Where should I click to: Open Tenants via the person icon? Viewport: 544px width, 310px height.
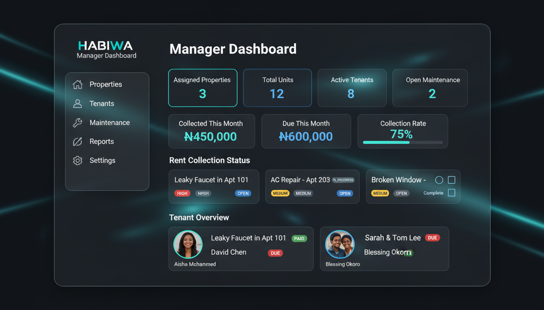click(77, 103)
